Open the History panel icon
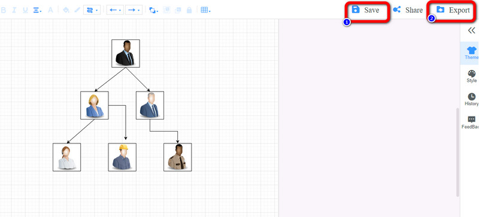Image resolution: width=479 pixels, height=217 pixels. point(471,99)
